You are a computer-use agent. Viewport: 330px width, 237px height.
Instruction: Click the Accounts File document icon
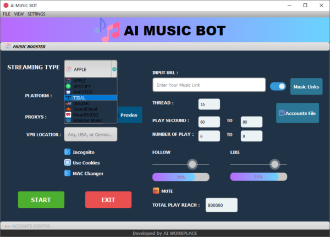pos(282,113)
